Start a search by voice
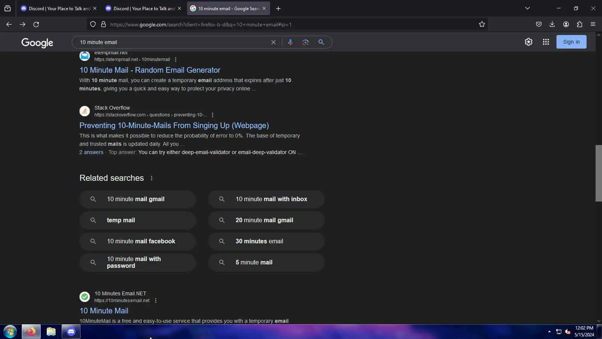This screenshot has width=602, height=339. tap(290, 42)
